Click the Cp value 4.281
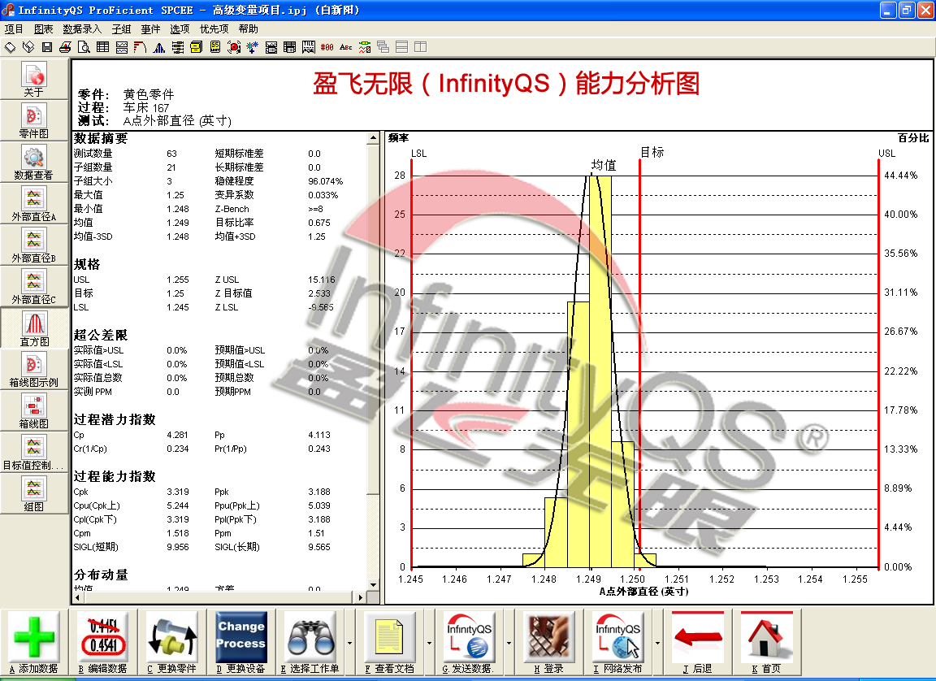 (x=178, y=435)
